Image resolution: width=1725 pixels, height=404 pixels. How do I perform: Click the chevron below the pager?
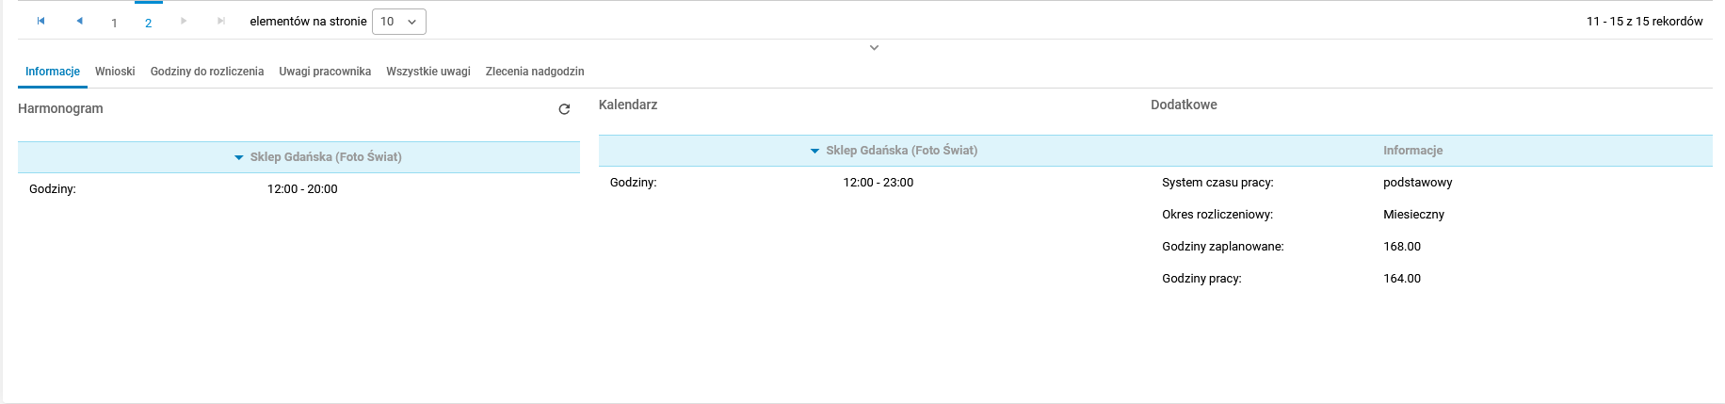point(874,48)
